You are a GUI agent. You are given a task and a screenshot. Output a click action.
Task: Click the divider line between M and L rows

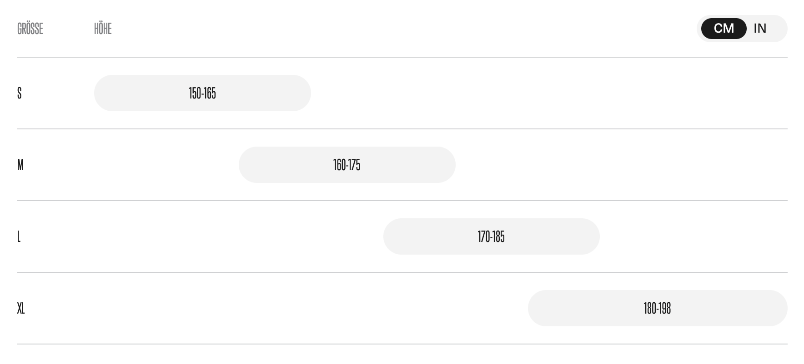(402, 201)
